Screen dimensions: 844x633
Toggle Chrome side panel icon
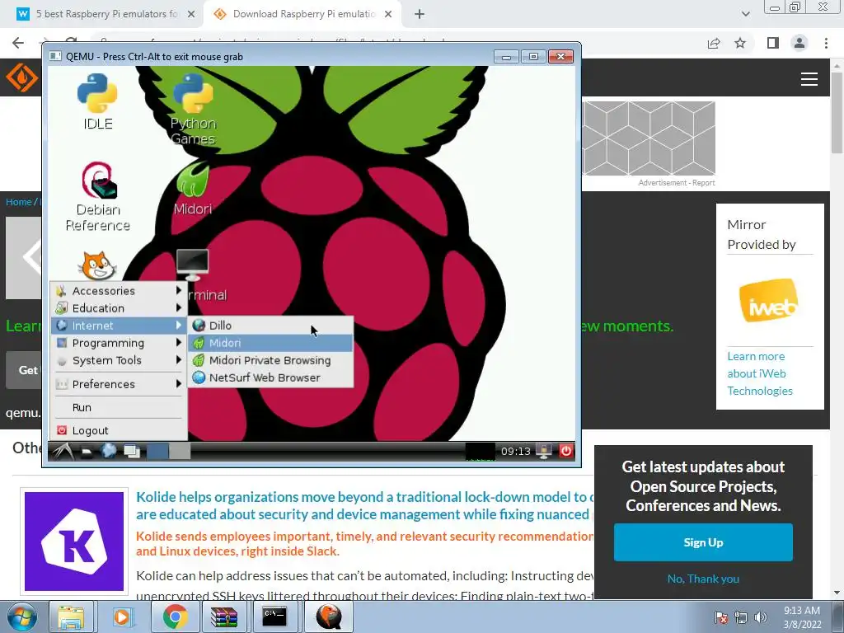(773, 43)
